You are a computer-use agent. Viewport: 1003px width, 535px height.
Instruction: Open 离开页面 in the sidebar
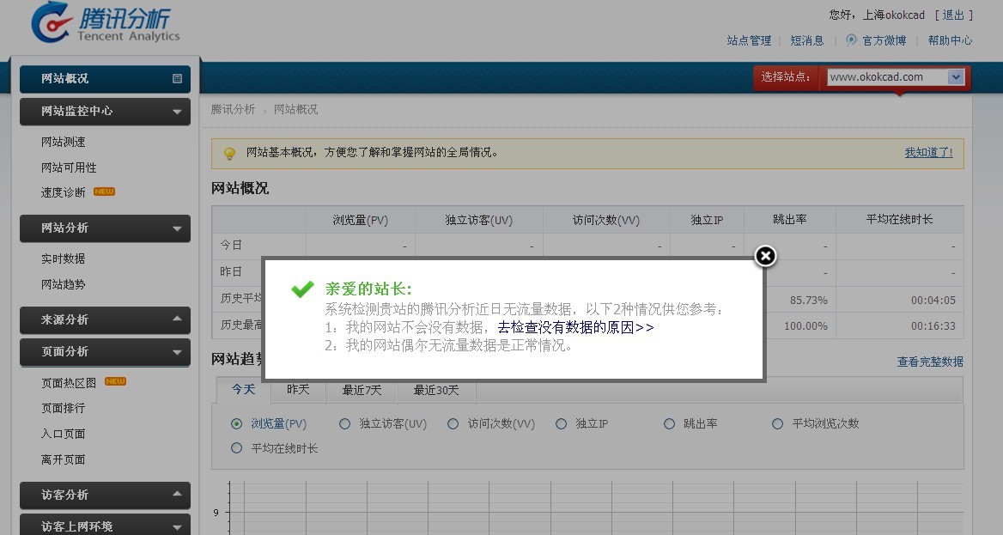tap(64, 459)
